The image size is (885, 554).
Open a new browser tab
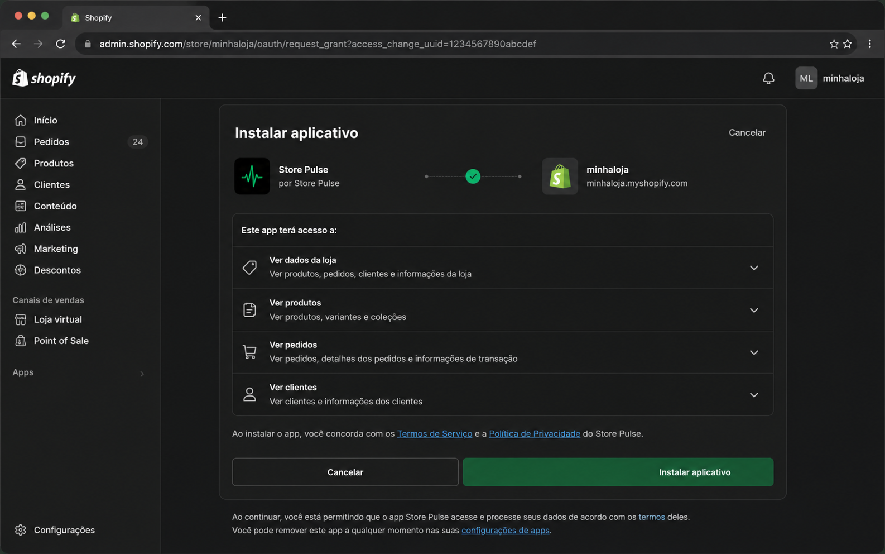(222, 18)
